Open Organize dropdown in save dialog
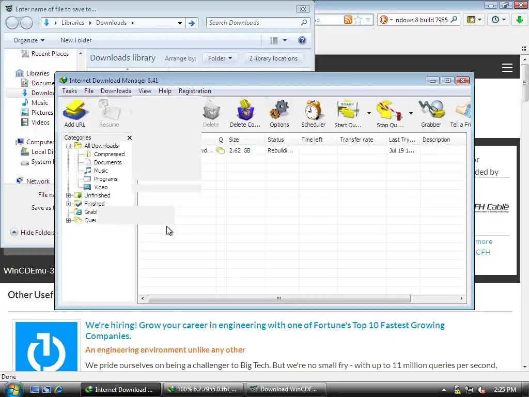Screen dimensions: 529x397 (x=29, y=40)
